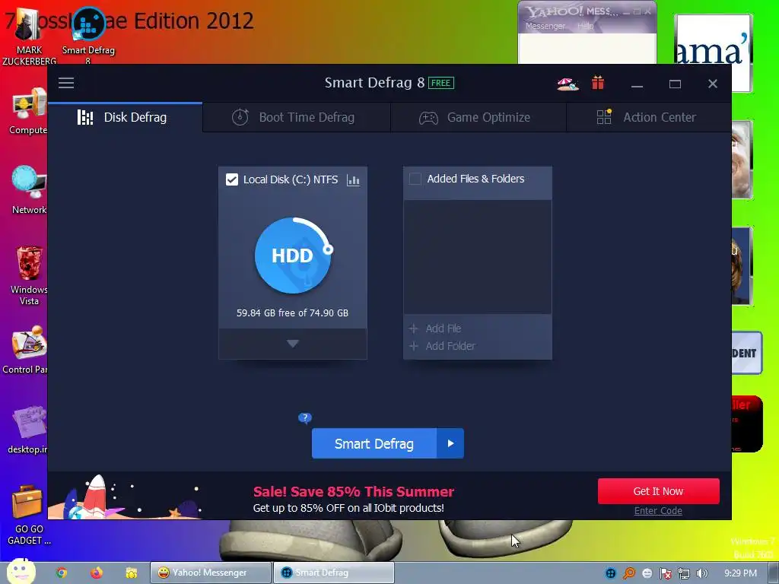Image resolution: width=779 pixels, height=584 pixels.
Task: Click Add Folder in Added Files & Folders
Action: tap(442, 346)
